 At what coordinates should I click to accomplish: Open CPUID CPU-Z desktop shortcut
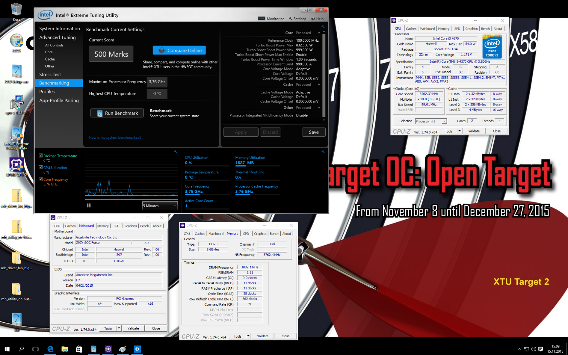(16, 167)
